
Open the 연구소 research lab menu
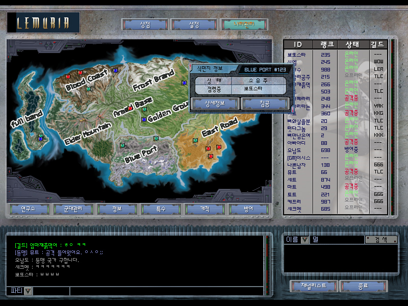pos(29,209)
